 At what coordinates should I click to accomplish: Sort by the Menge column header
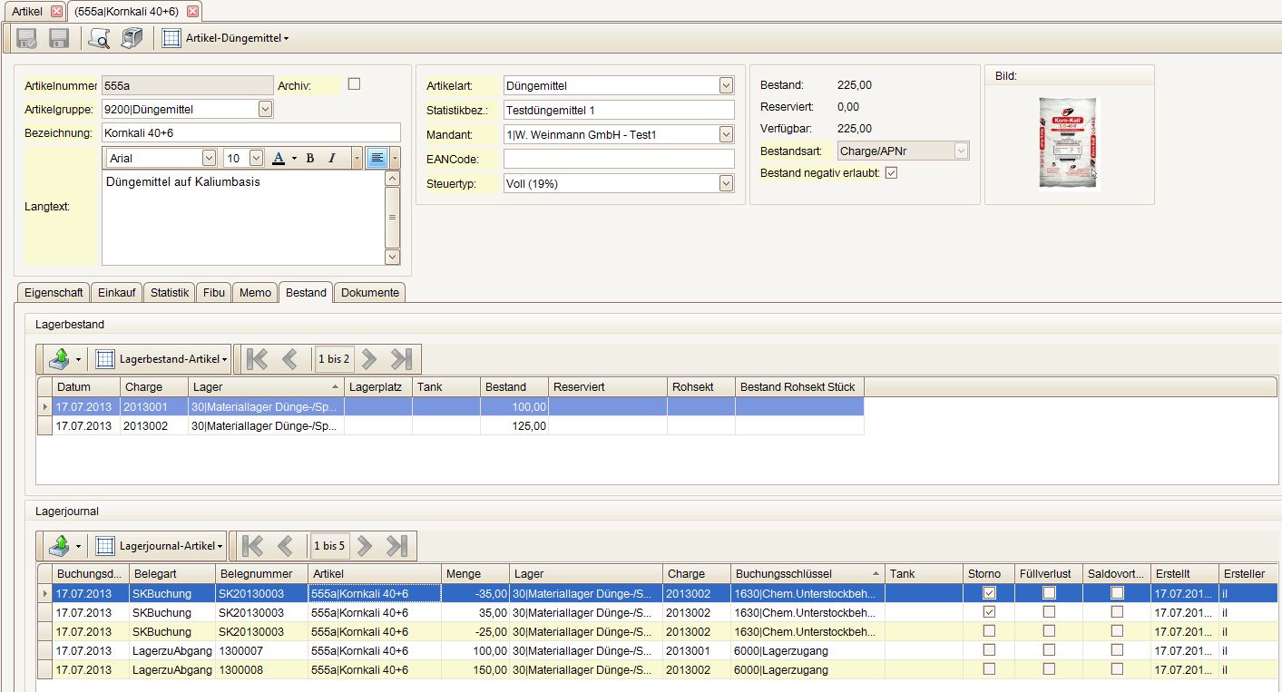click(475, 573)
